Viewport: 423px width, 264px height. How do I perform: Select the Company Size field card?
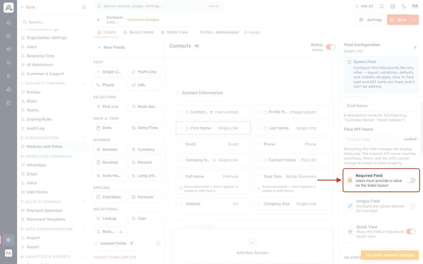[291, 204]
